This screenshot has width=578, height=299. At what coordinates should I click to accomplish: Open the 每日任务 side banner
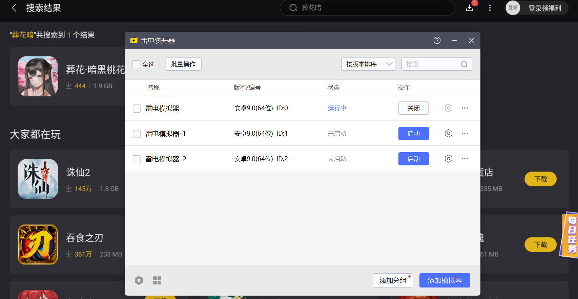570,235
